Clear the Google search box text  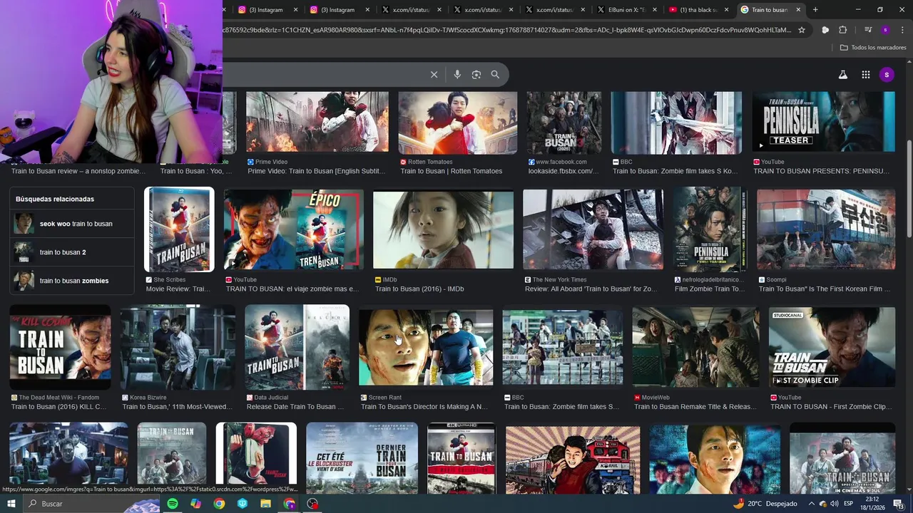pos(434,74)
